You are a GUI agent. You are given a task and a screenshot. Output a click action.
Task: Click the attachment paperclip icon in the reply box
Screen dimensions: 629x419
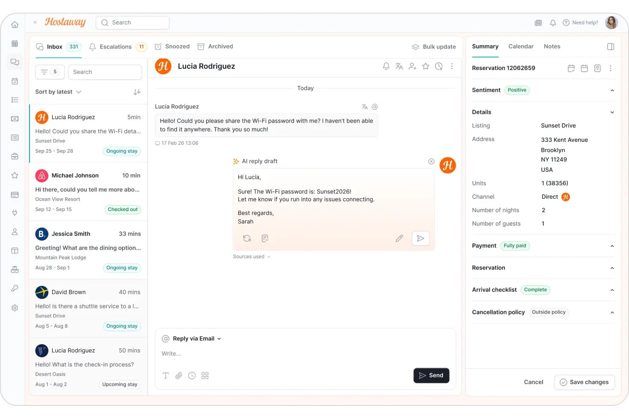179,376
